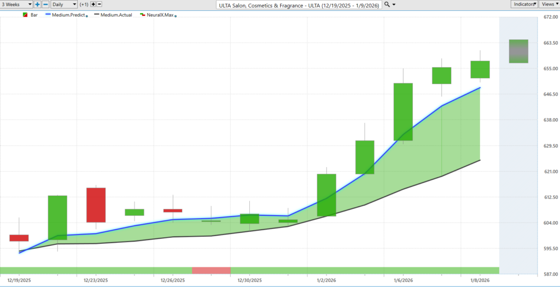Click the 587.00 price axis label
The width and height of the screenshot is (560, 287).
pyautogui.click(x=550, y=274)
